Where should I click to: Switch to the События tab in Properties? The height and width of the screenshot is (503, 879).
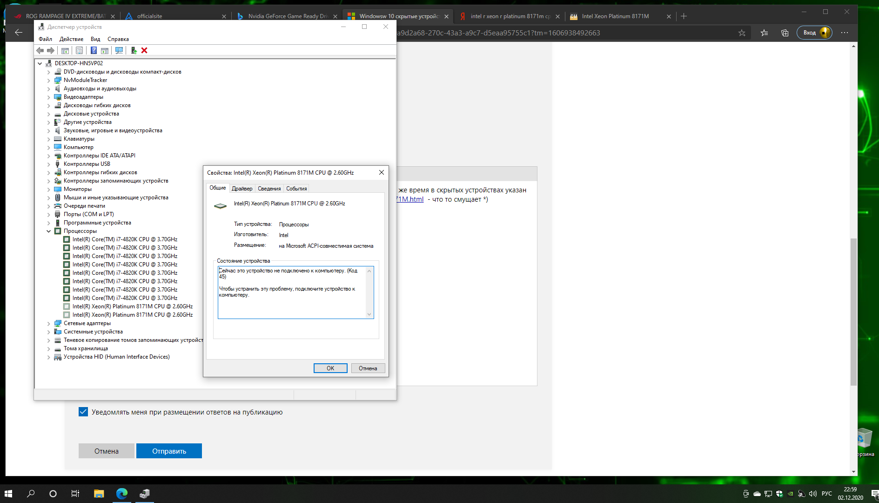[x=296, y=189]
